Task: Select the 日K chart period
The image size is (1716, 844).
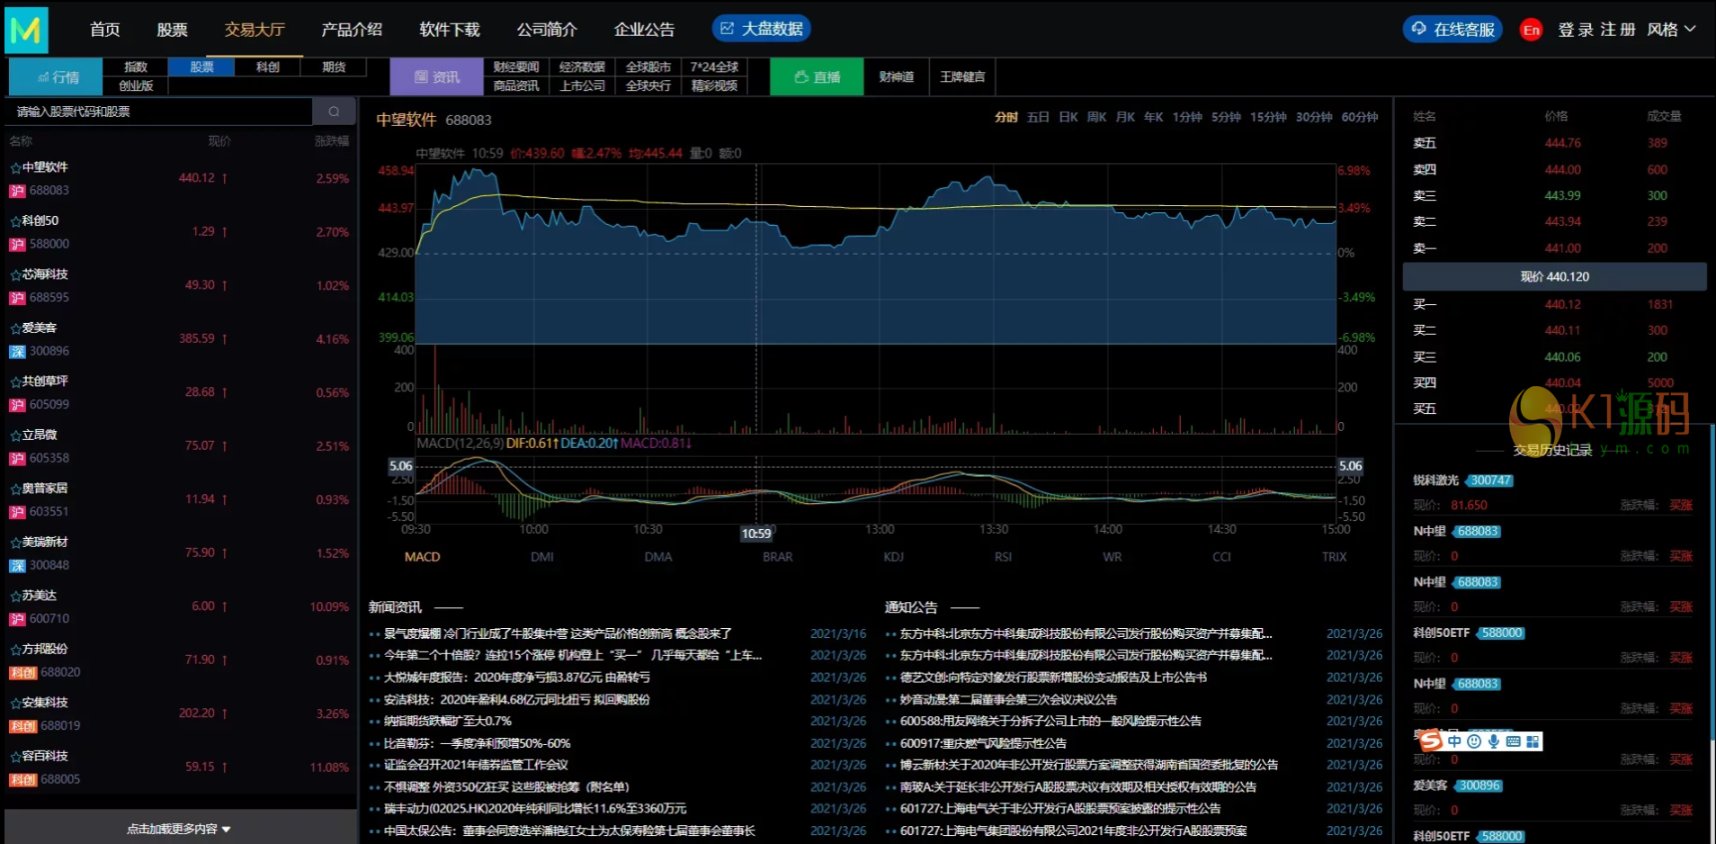Action: point(1068,117)
